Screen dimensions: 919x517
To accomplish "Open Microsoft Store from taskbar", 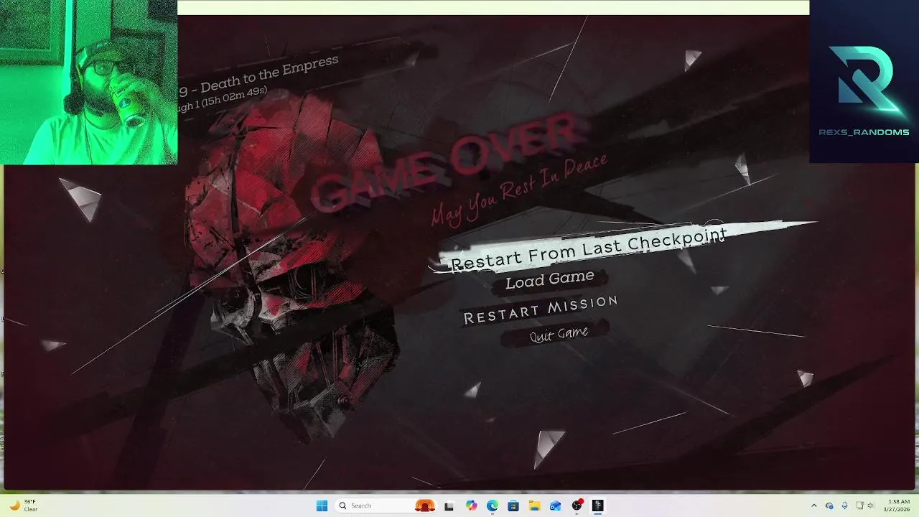I will (513, 506).
